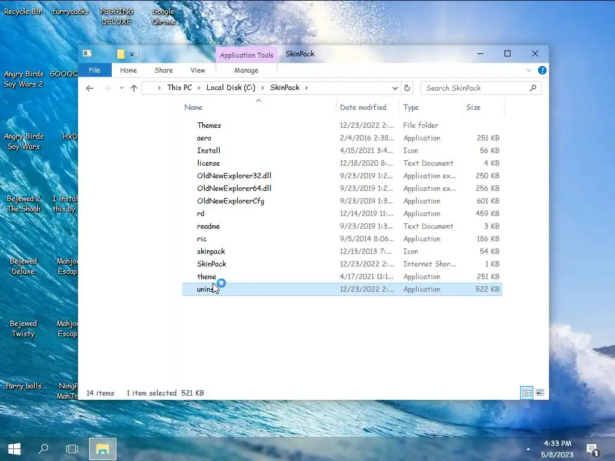This screenshot has width=615, height=461.
Task: Open Task View on taskbar
Action: [x=72, y=449]
